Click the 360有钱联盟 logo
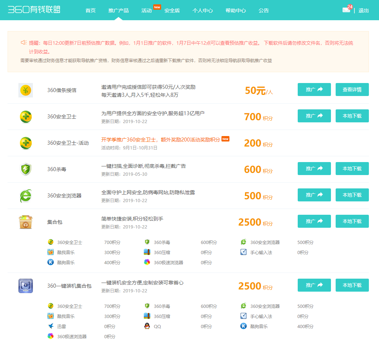This screenshot has width=379, height=340. (34, 9)
